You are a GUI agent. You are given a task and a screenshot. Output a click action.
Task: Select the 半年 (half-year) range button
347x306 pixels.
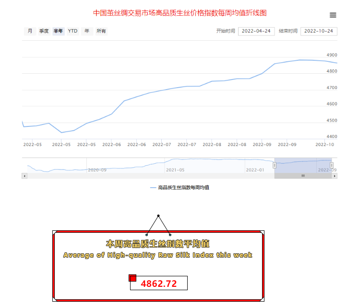coord(58,31)
